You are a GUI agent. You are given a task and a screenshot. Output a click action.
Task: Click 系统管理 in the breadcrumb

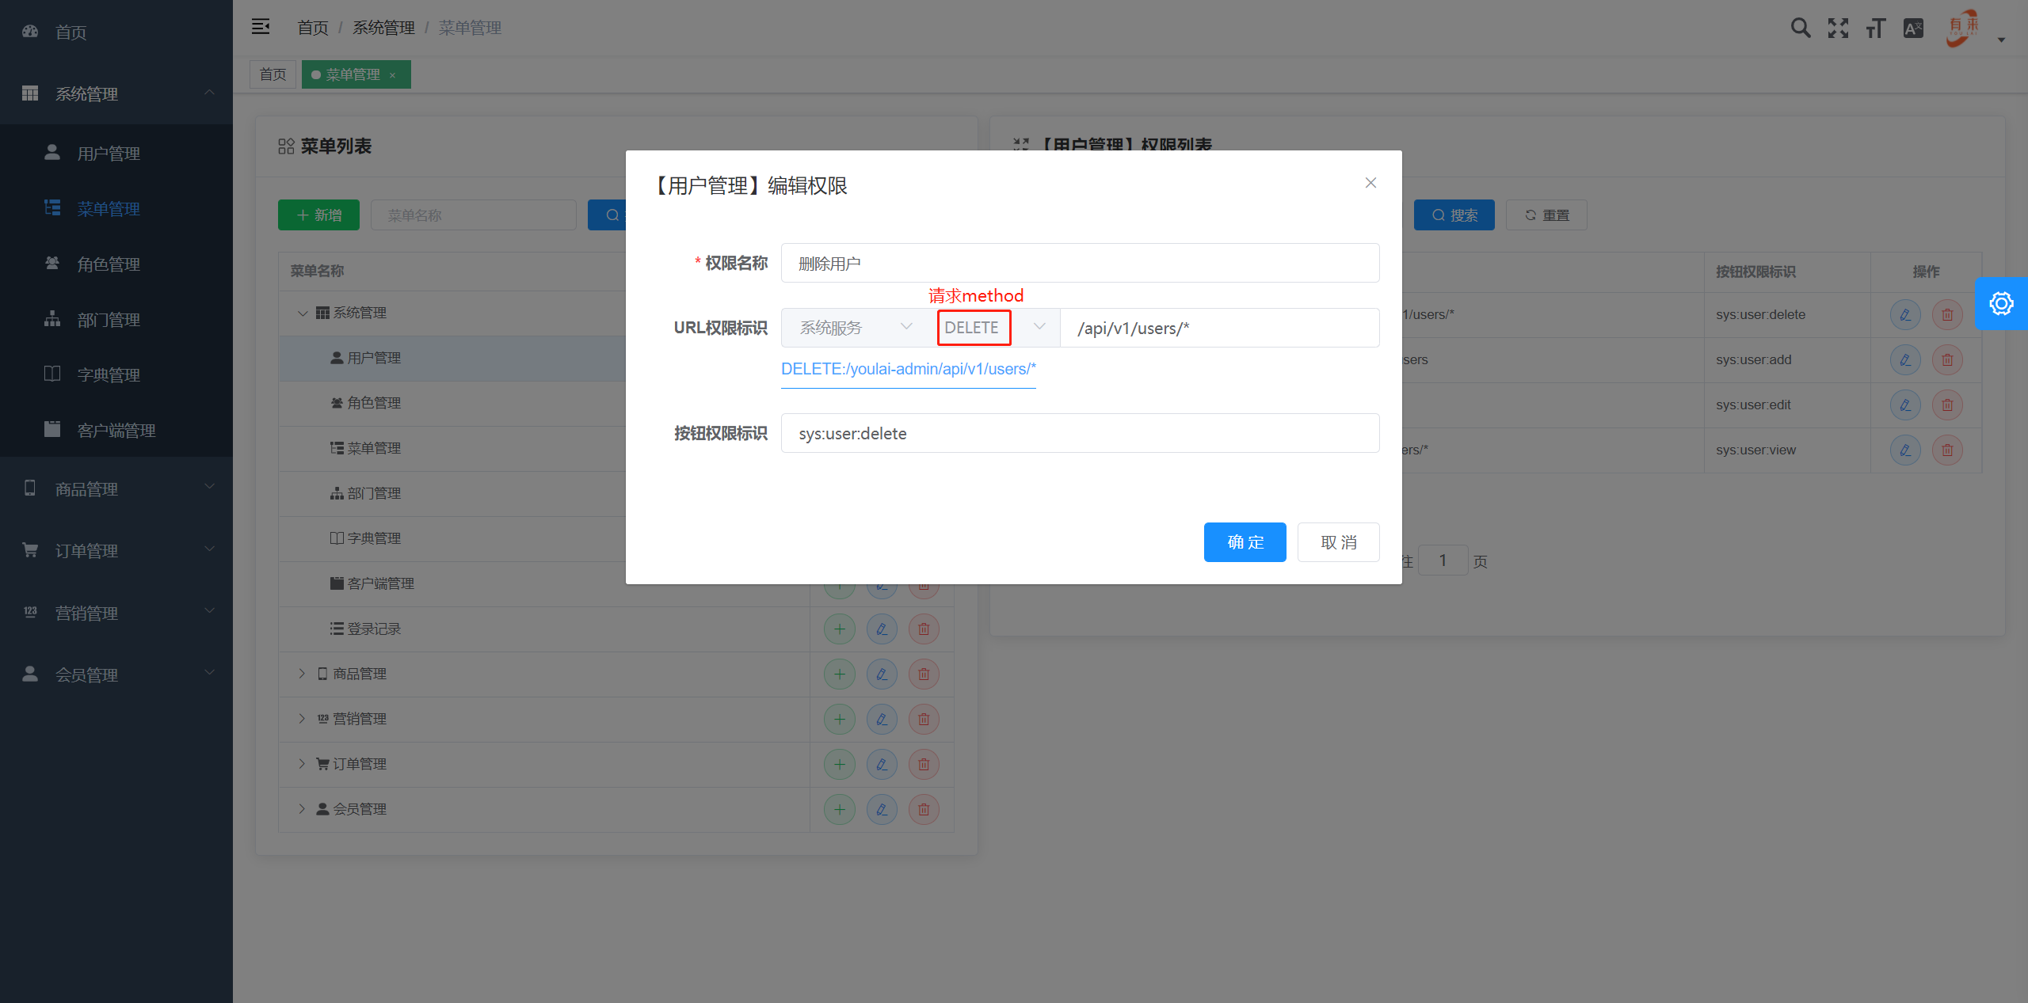[383, 27]
